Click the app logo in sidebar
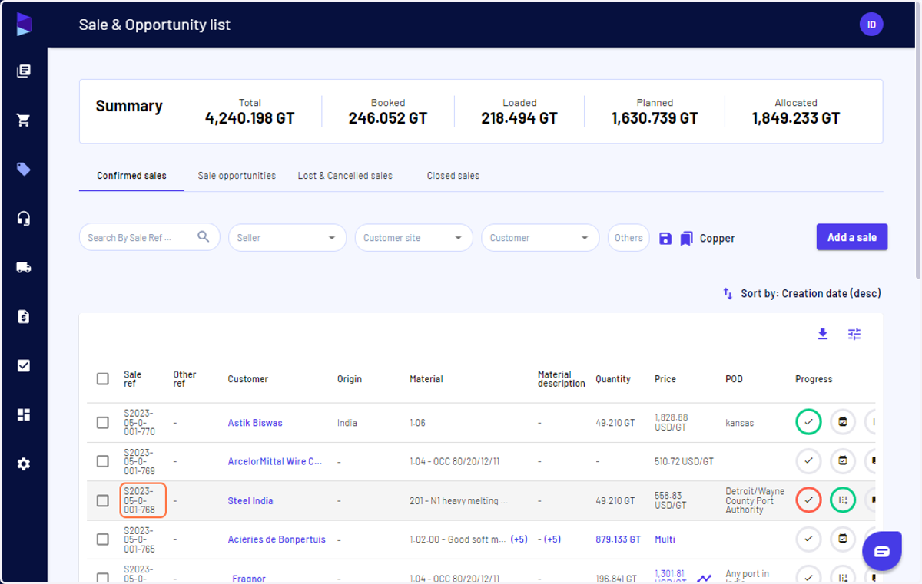922x584 pixels. (x=24, y=24)
